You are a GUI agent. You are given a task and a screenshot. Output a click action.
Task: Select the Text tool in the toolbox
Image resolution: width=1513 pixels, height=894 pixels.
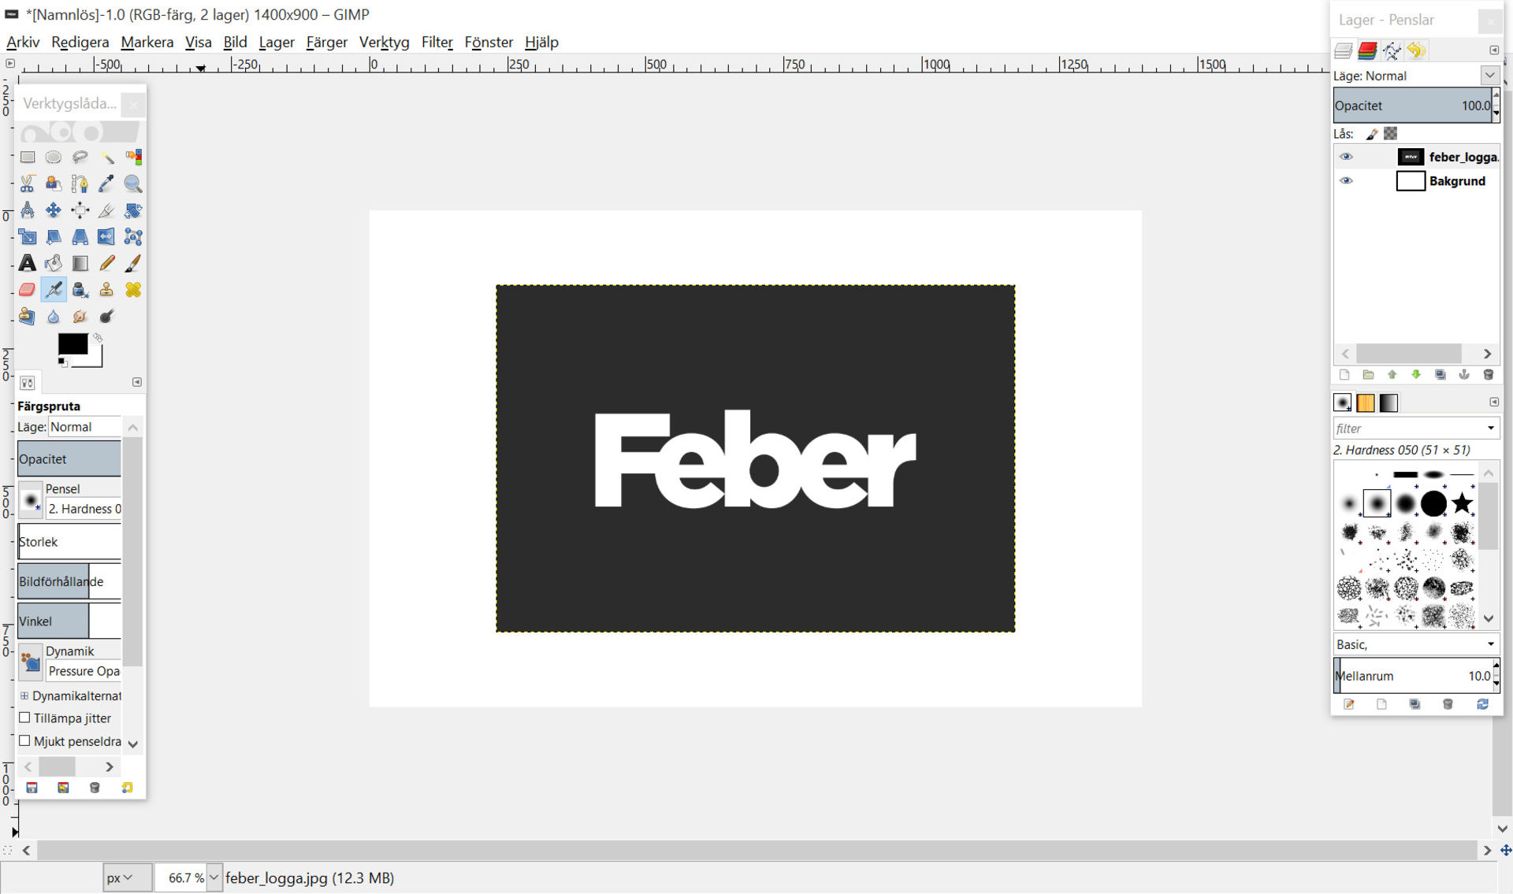(x=28, y=263)
